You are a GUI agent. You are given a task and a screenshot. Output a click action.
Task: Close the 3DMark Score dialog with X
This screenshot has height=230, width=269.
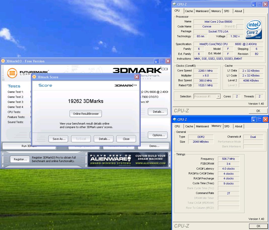[137, 77]
